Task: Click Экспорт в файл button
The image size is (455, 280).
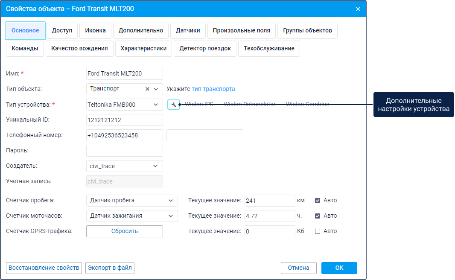Action: tap(110, 268)
